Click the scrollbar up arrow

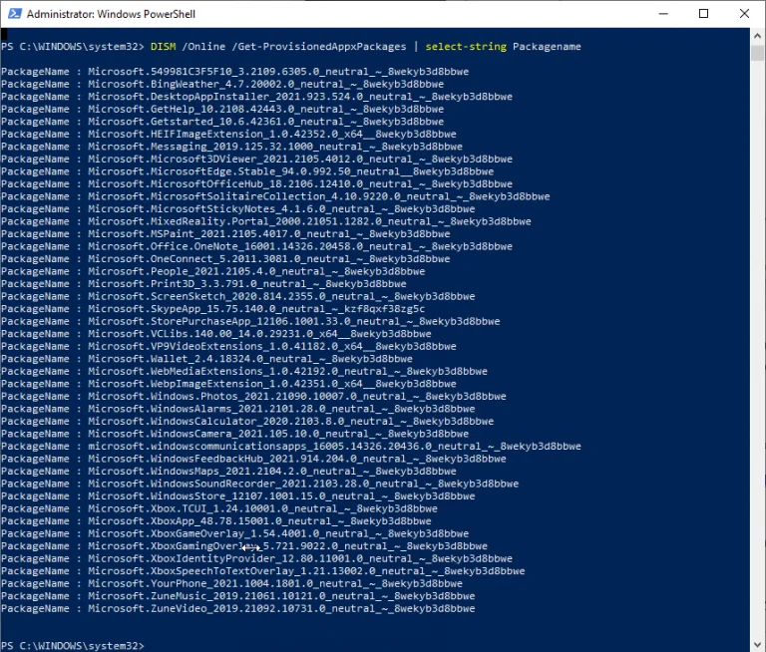click(x=757, y=36)
